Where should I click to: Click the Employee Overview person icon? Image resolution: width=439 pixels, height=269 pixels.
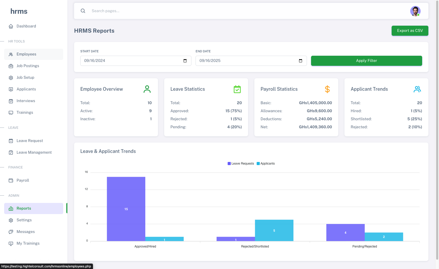tap(147, 89)
